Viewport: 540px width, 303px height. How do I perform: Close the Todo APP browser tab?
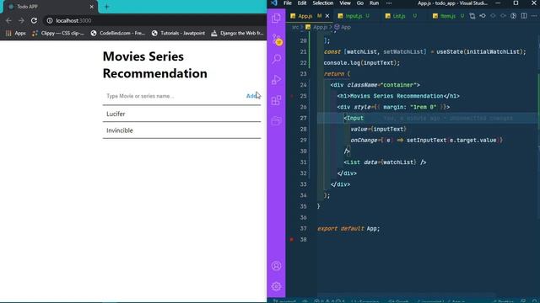(x=92, y=7)
